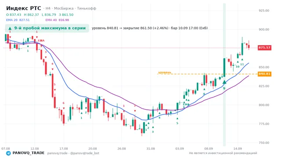Click the 800.00 price axis label

click(x=264, y=105)
